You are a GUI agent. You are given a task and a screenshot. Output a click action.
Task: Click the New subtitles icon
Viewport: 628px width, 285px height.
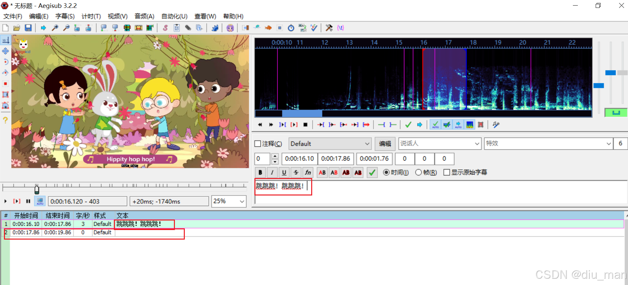[6, 28]
